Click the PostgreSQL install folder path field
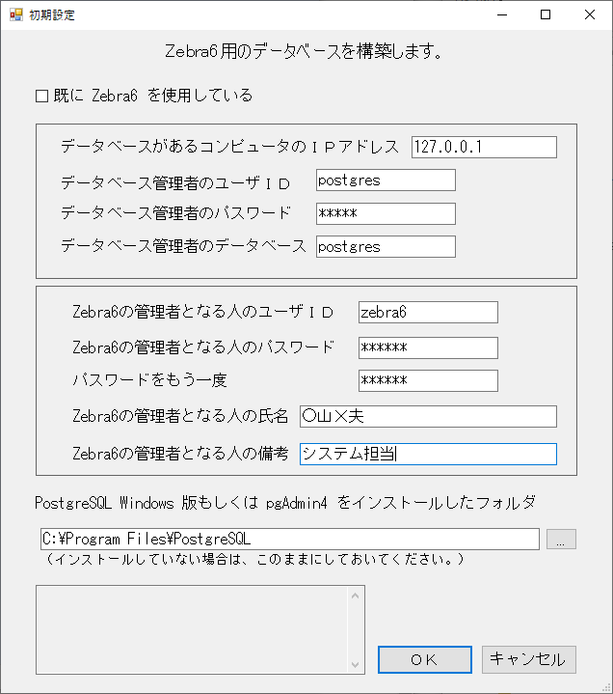 click(x=289, y=540)
